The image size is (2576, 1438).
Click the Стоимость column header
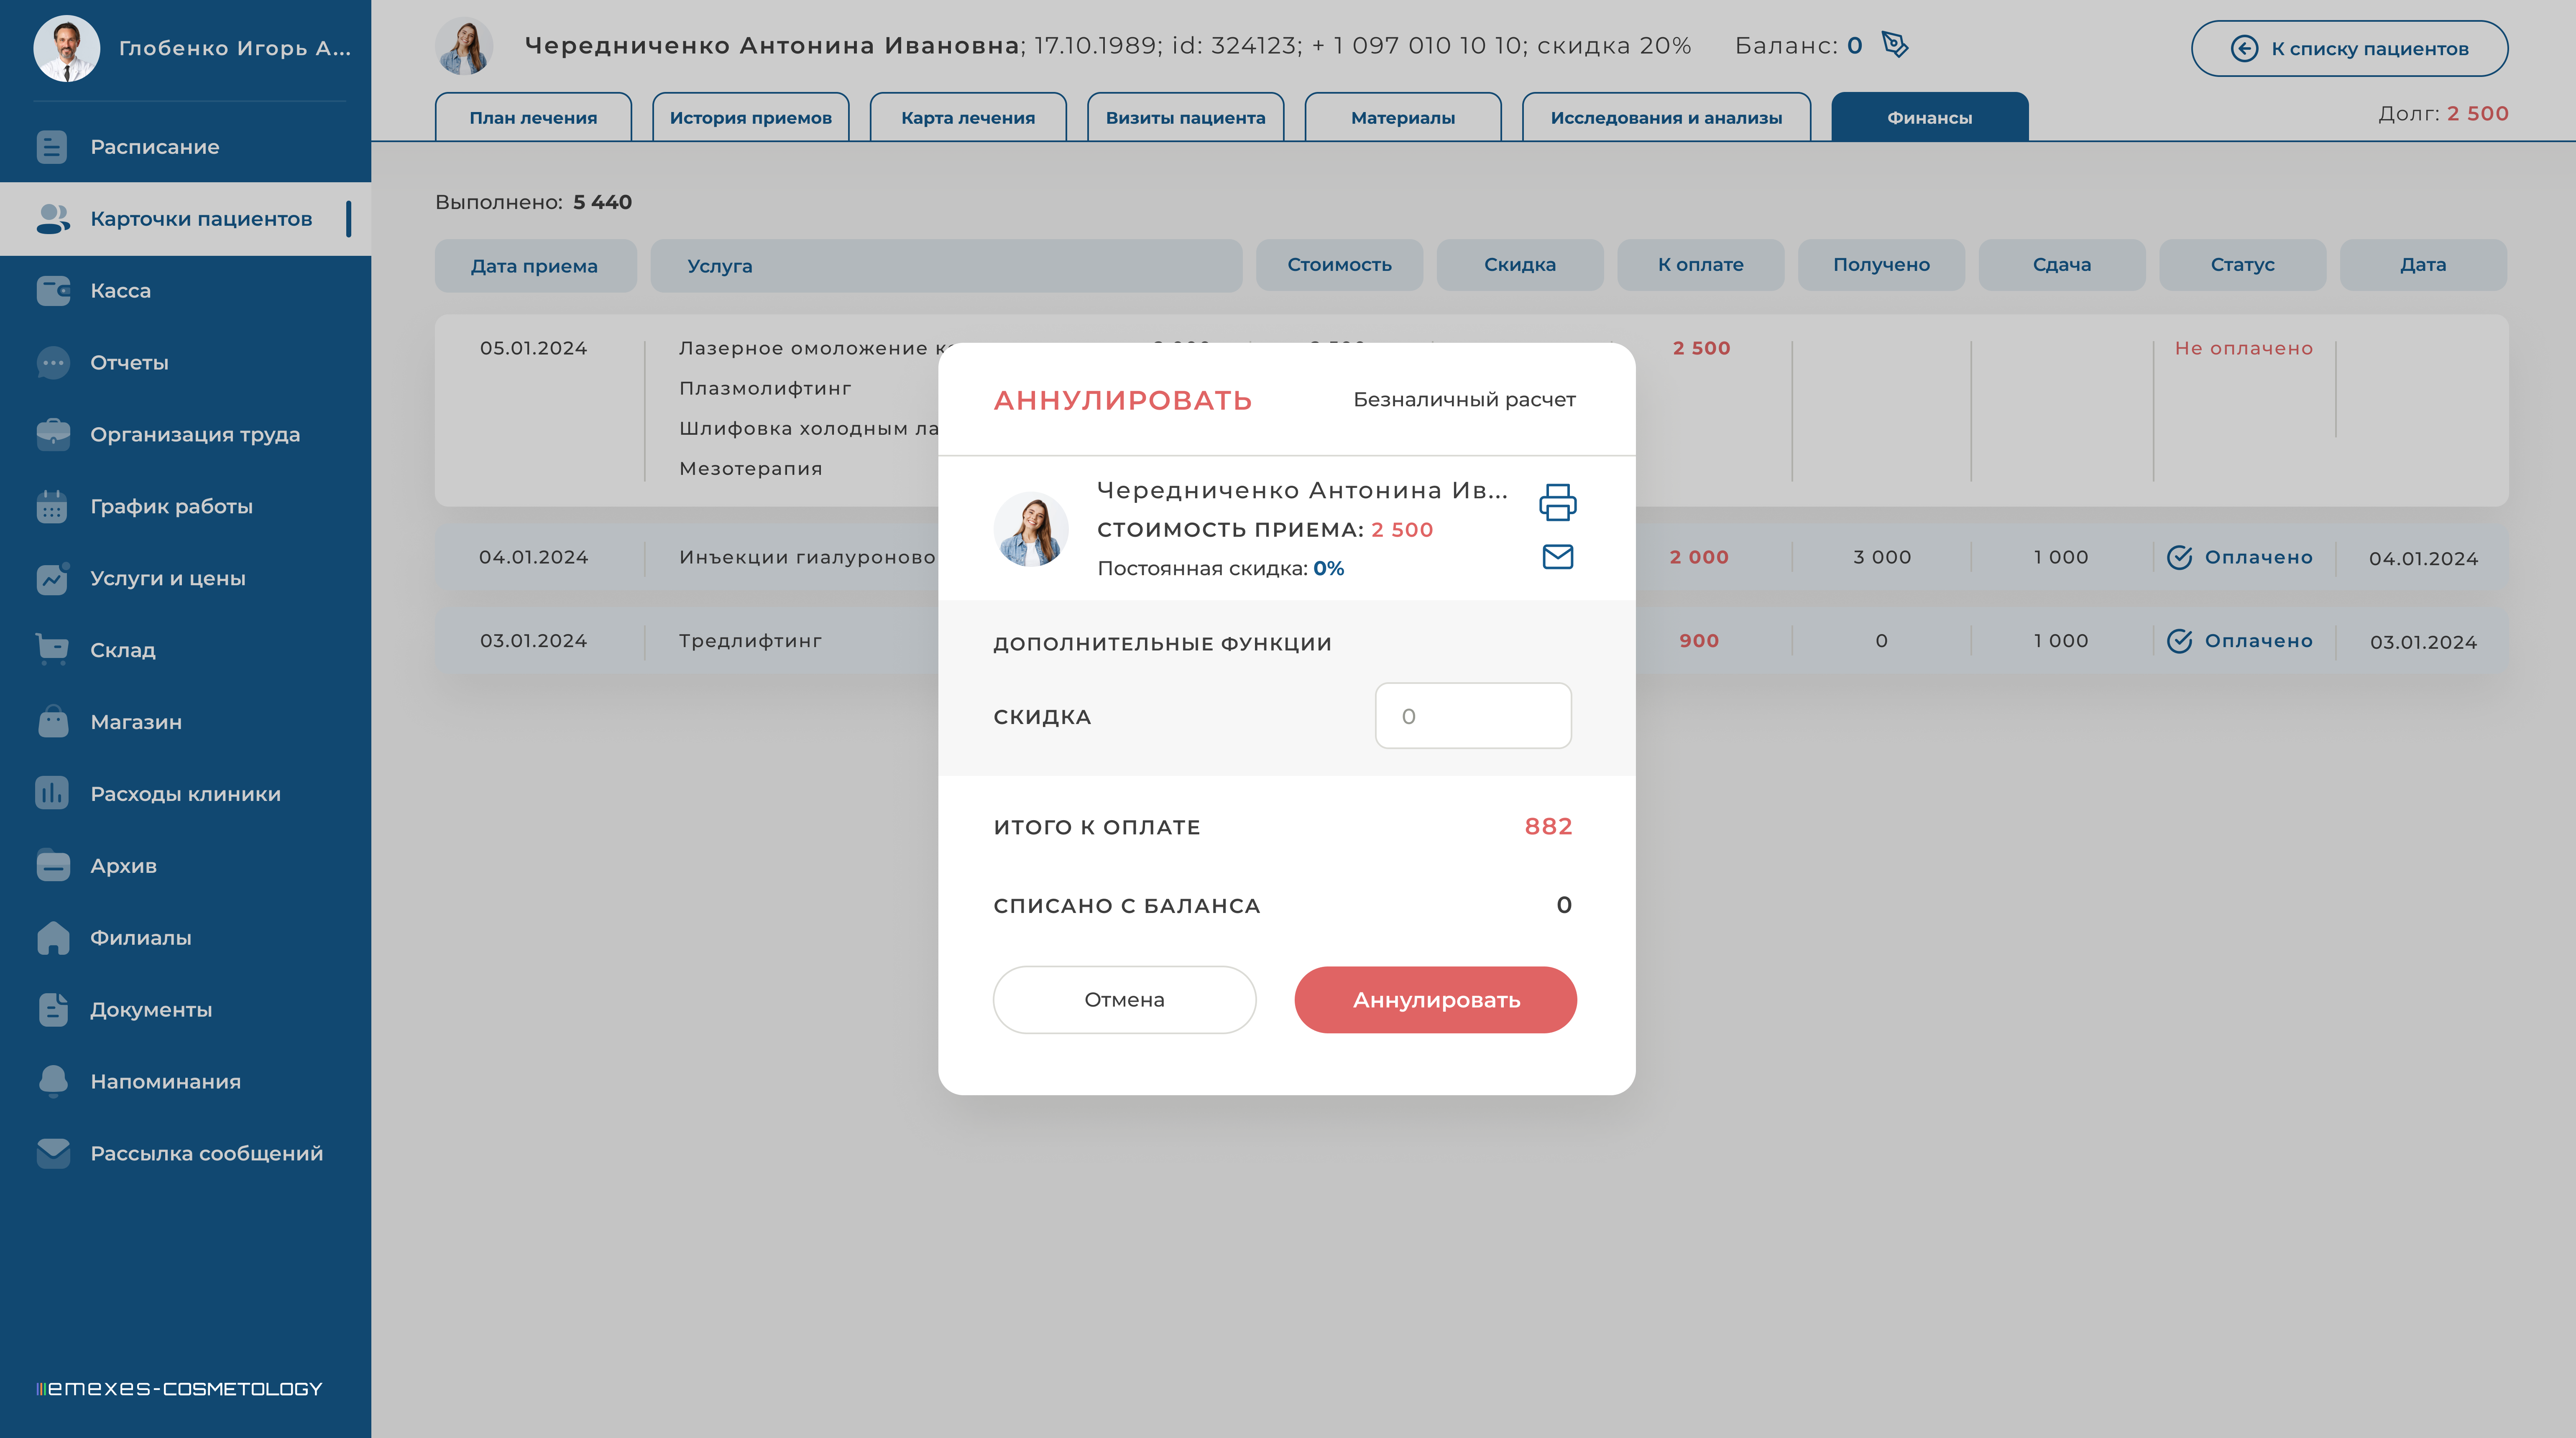pos(1339,265)
